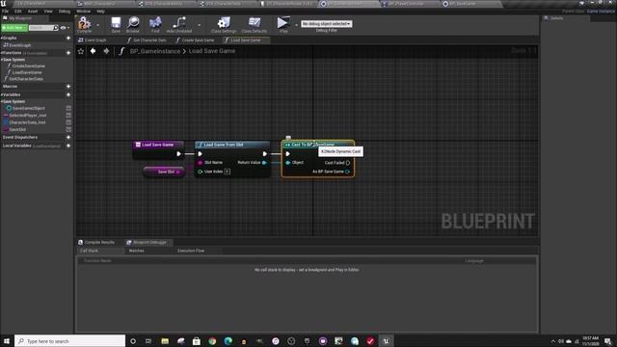The height and width of the screenshot is (347, 617).
Task: Open the Help menu
Action: [100, 11]
